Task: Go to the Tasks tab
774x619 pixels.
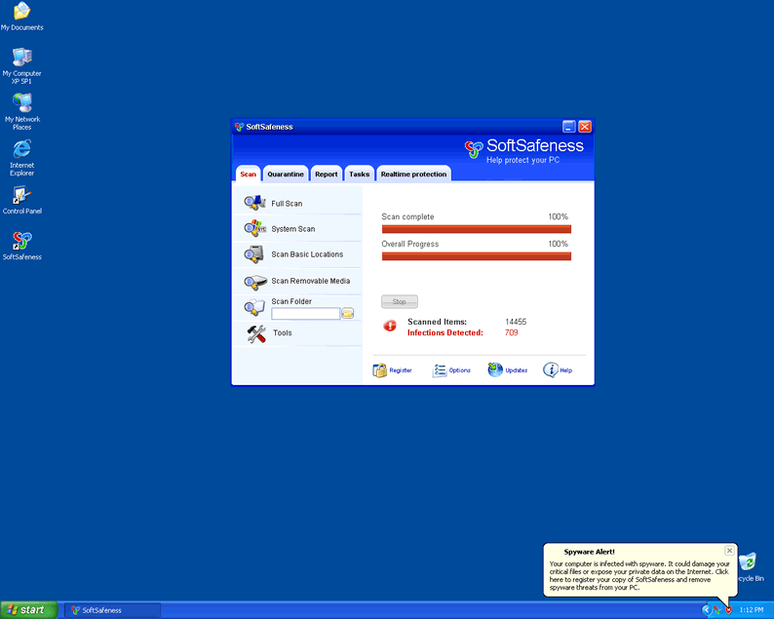Action: (359, 174)
